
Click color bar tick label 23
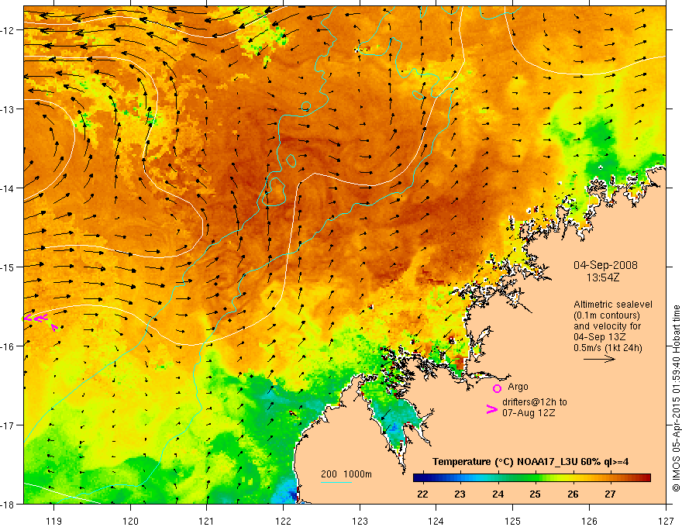click(x=460, y=494)
